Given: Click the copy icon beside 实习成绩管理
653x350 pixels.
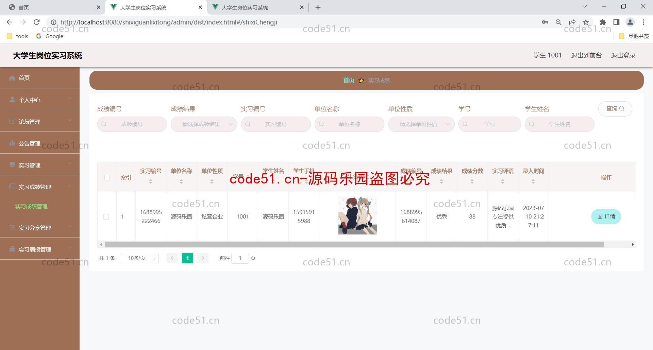Looking at the screenshot, I should (12, 187).
